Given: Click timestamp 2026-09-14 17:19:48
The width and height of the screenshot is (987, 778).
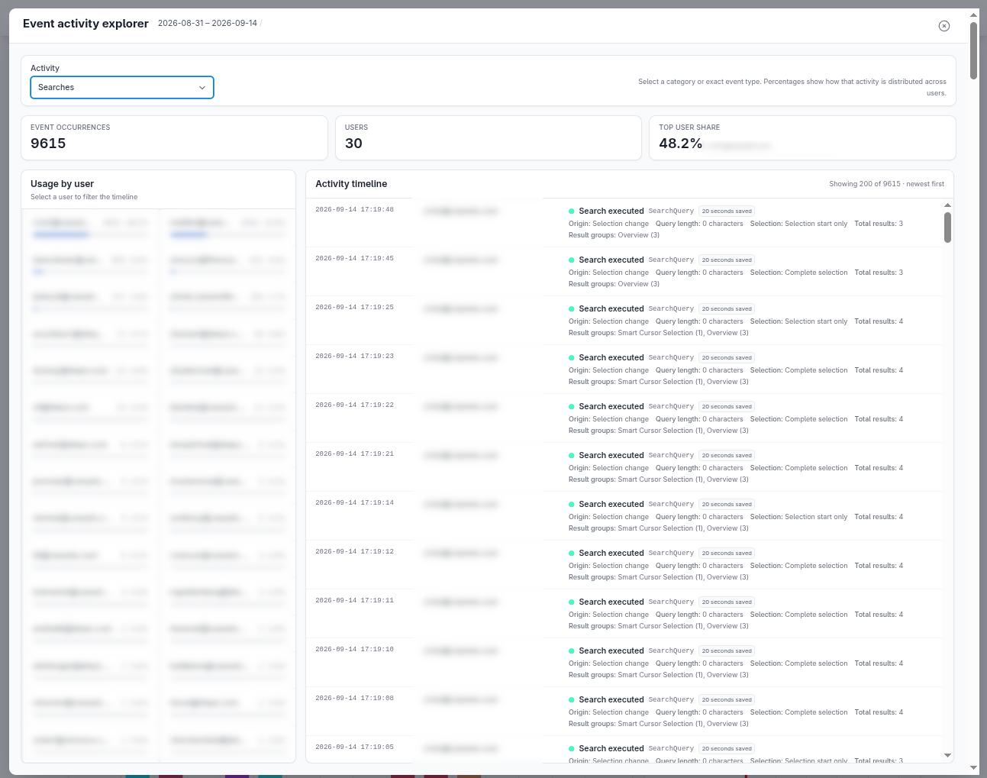Looking at the screenshot, I should point(354,209).
